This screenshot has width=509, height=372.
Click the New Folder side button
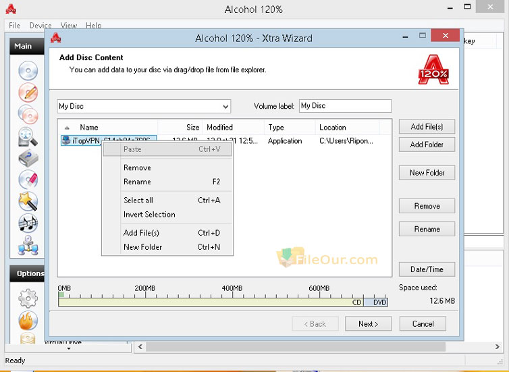427,173
